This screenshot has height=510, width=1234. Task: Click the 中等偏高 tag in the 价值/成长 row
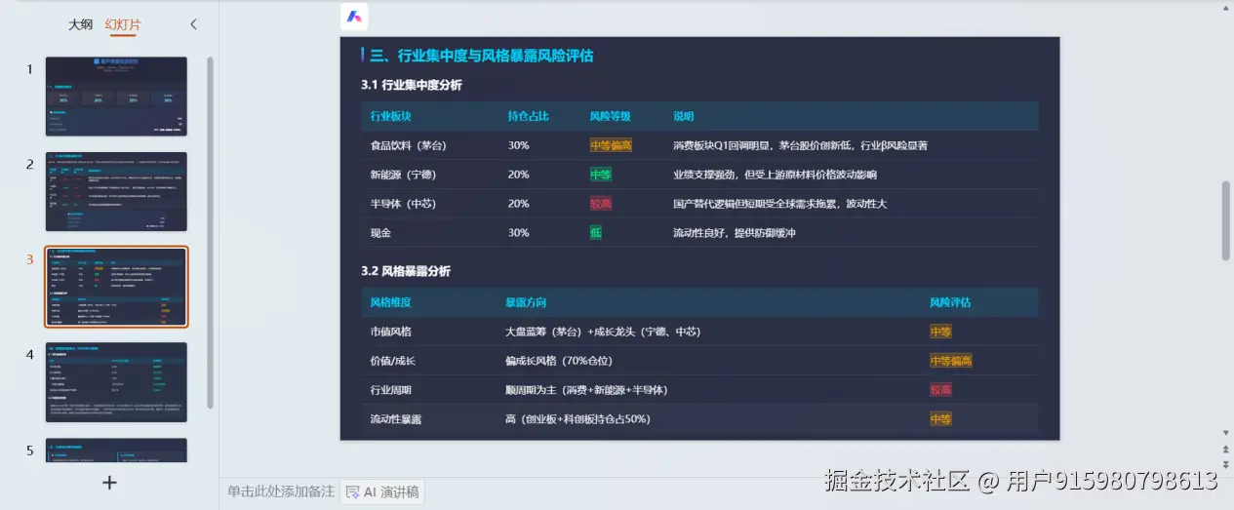pyautogui.click(x=950, y=361)
